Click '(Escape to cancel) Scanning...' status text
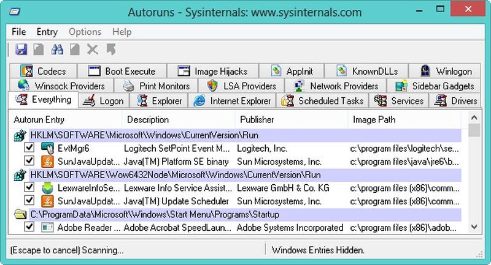This screenshot has width=491, height=265. [x=67, y=250]
